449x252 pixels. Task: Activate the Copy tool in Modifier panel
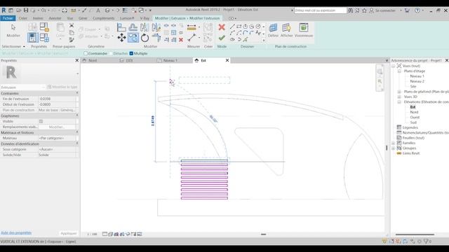[x=133, y=37]
